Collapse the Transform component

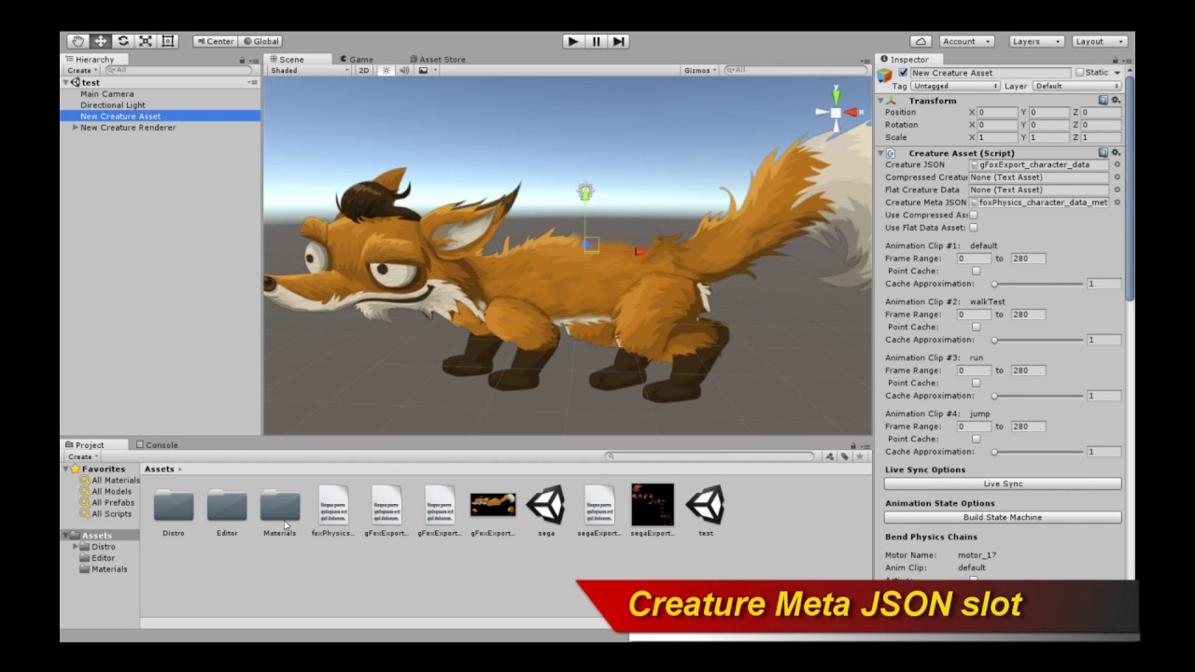click(880, 101)
